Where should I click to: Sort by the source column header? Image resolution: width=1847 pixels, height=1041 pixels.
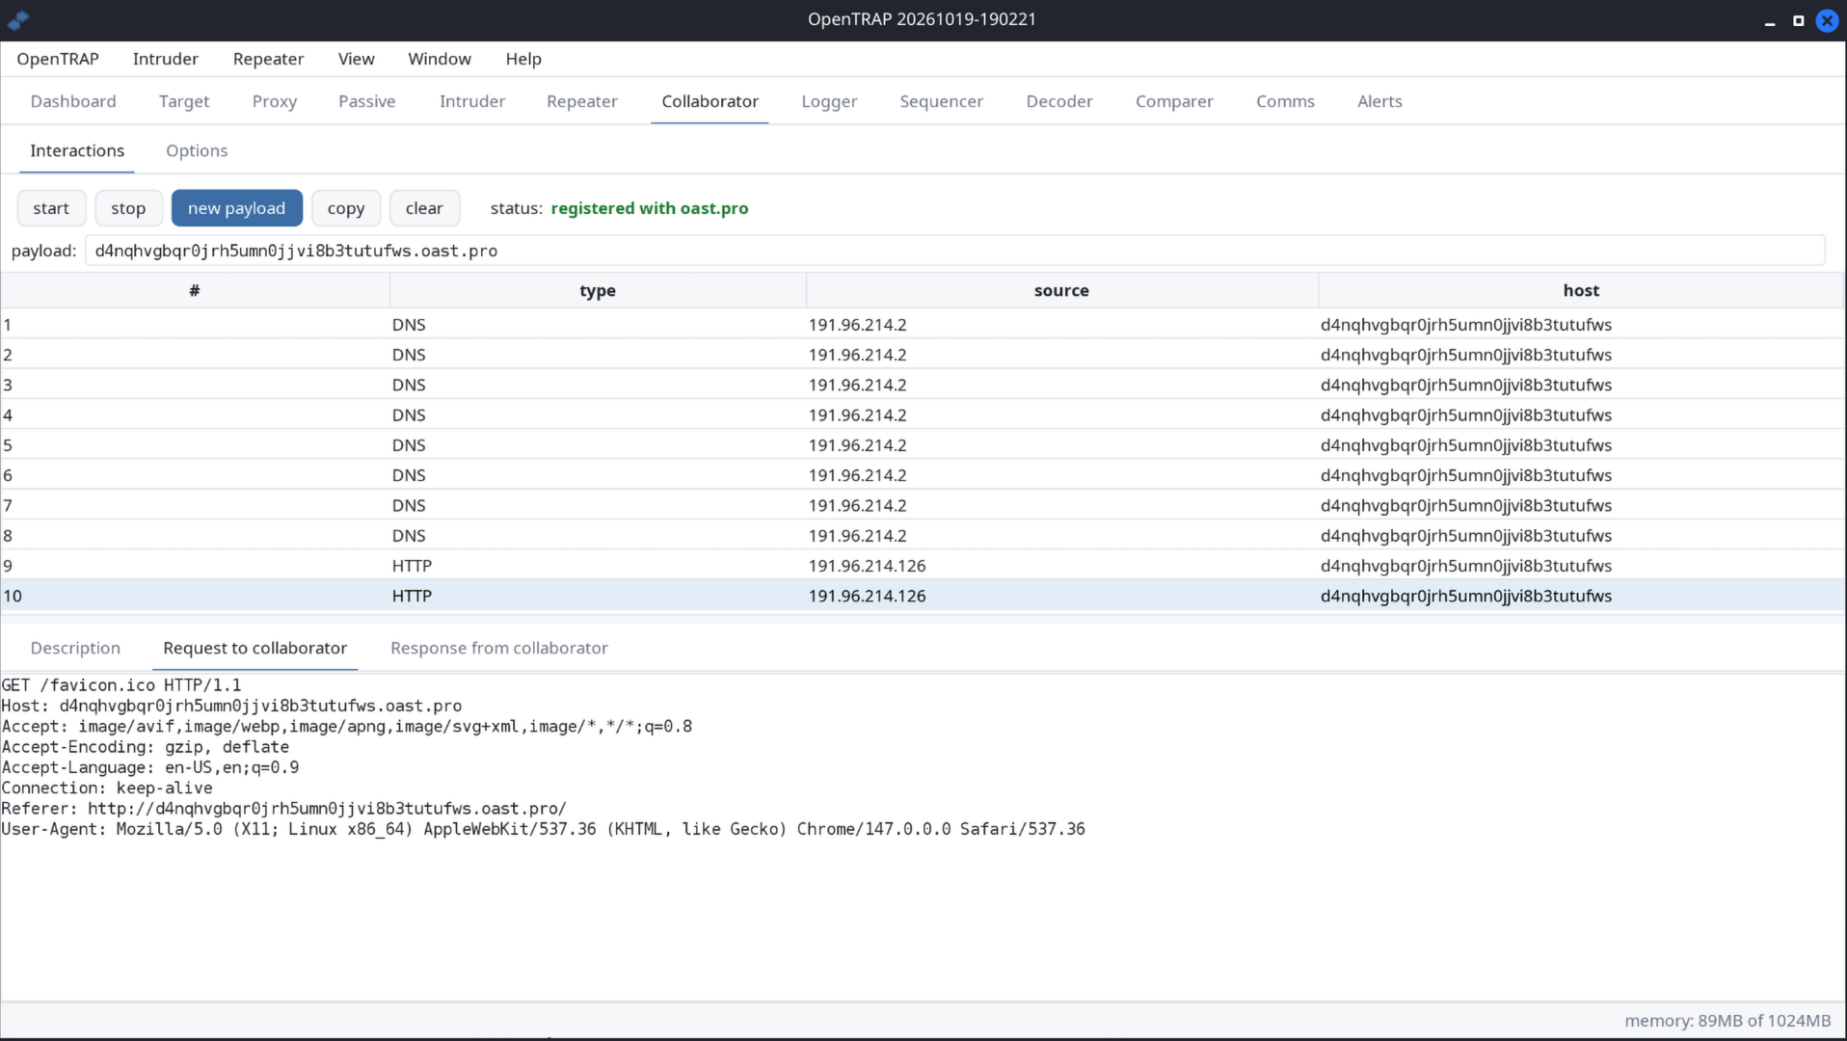pyautogui.click(x=1061, y=290)
